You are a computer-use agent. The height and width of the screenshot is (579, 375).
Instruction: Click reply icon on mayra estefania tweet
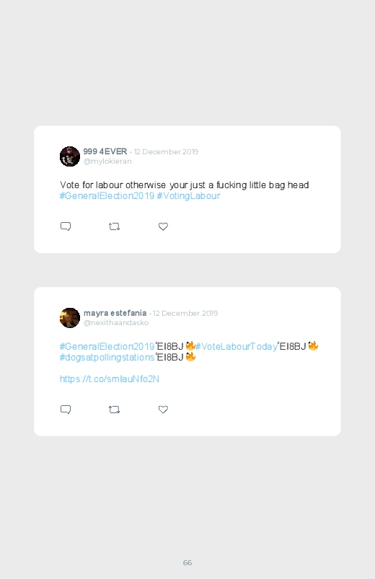66,409
